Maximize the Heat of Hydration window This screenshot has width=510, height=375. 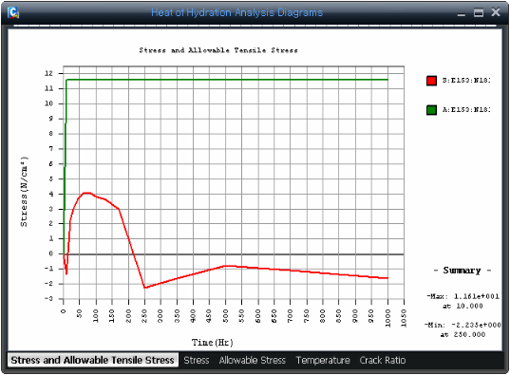(478, 12)
